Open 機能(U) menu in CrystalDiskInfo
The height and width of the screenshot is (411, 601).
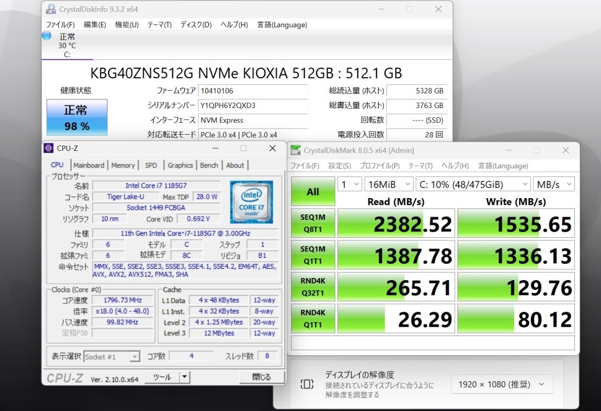coord(127,25)
